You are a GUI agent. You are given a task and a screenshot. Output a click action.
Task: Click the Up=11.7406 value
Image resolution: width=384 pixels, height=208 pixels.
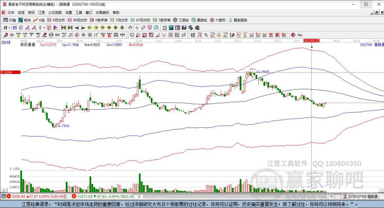point(70,45)
